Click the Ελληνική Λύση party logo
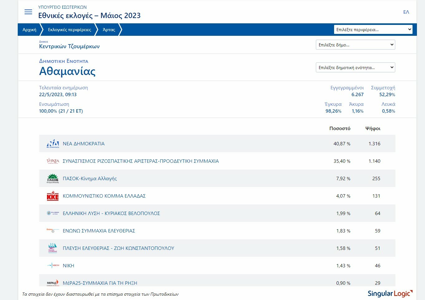 tap(53, 213)
